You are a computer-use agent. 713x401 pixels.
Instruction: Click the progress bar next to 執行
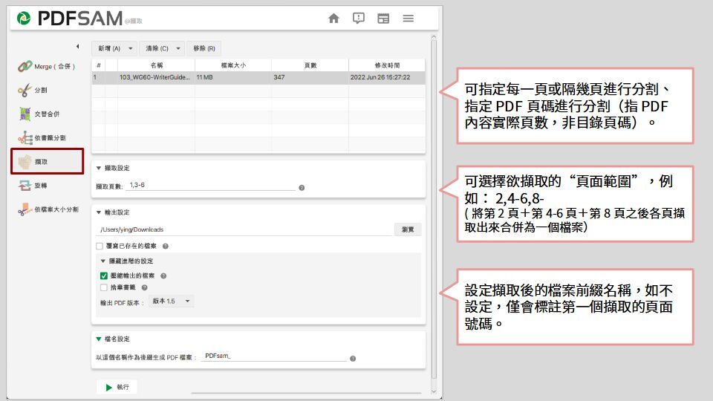tap(307, 392)
